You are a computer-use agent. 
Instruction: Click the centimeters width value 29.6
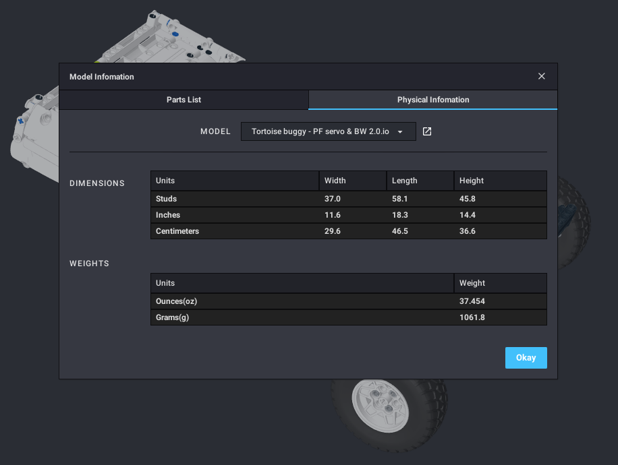pos(332,230)
